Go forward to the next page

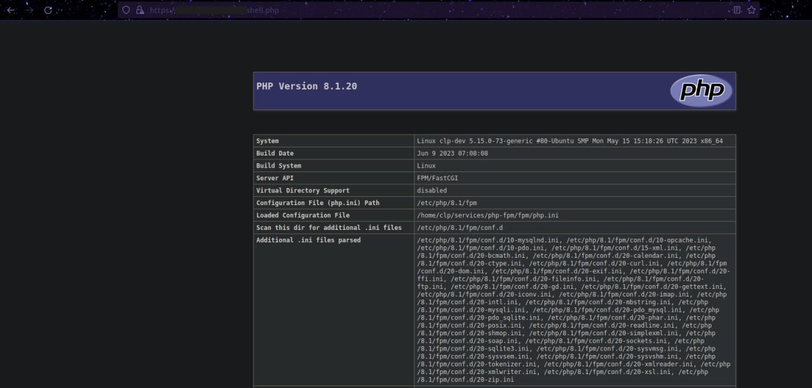click(29, 10)
